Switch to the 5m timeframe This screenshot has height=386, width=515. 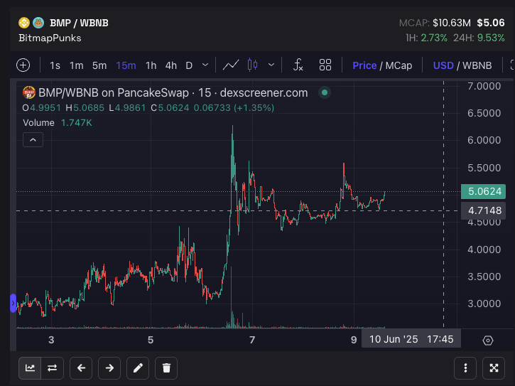click(99, 65)
